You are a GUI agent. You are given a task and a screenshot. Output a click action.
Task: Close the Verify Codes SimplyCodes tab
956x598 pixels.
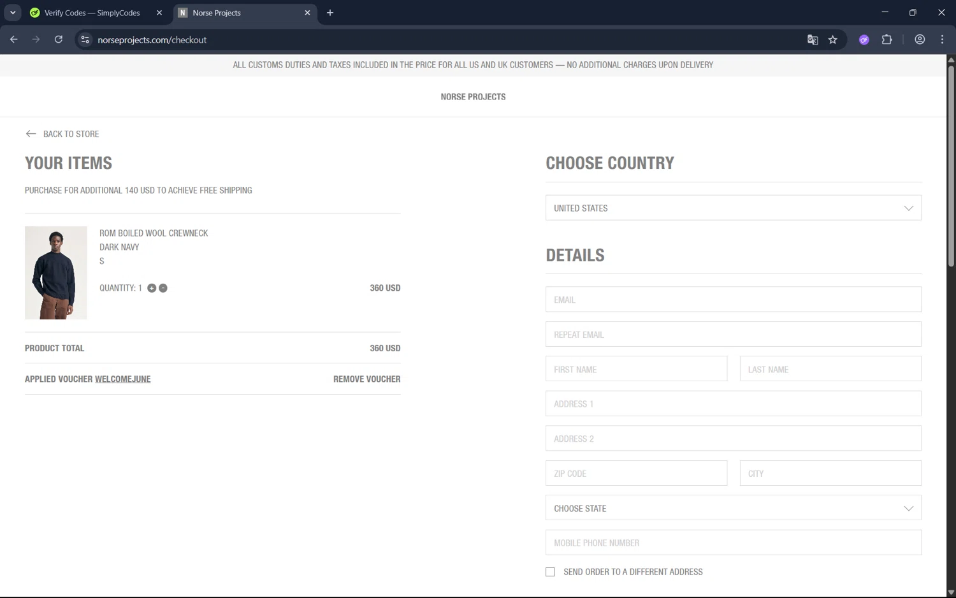pos(159,13)
